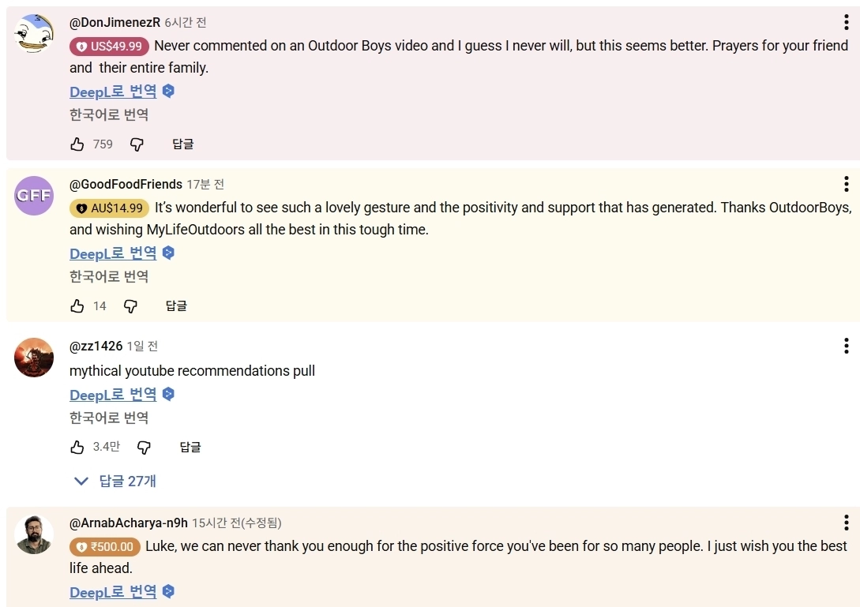The image size is (860, 607).
Task: Dislike @zz1426's comment
Action: [x=144, y=447]
